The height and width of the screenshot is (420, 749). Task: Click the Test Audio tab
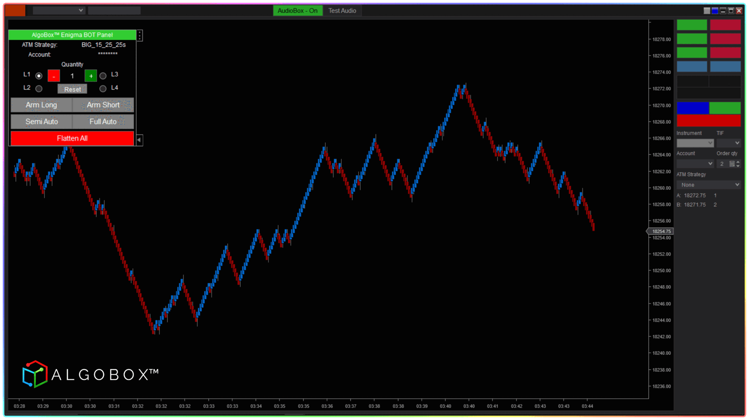pyautogui.click(x=342, y=11)
